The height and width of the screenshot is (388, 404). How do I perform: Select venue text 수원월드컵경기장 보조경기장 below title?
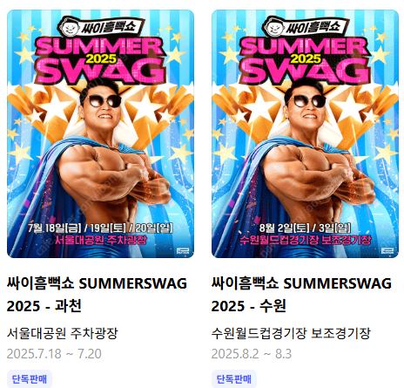291,333
